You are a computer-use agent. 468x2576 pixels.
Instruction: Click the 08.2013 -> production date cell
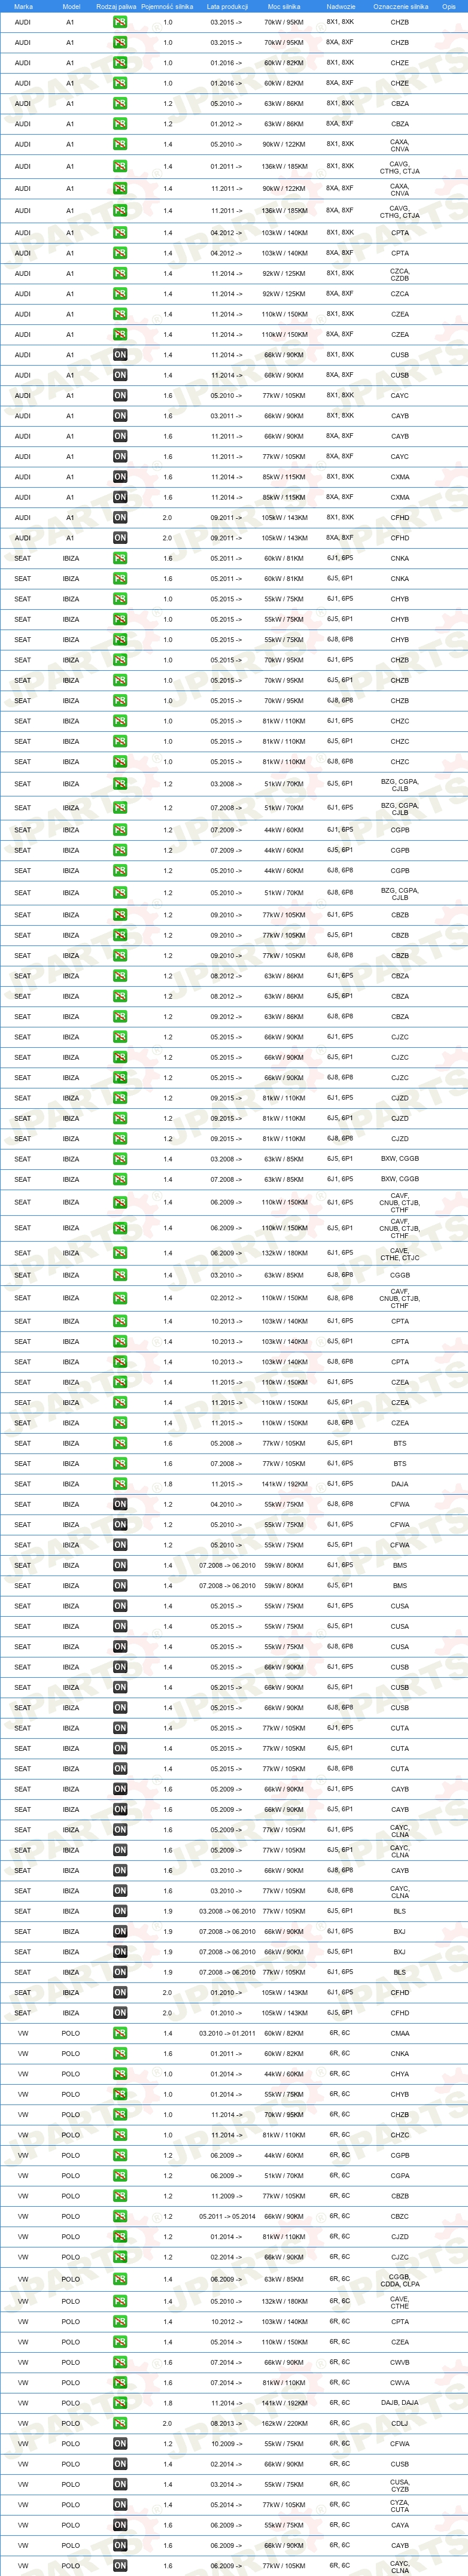[x=226, y=2423]
